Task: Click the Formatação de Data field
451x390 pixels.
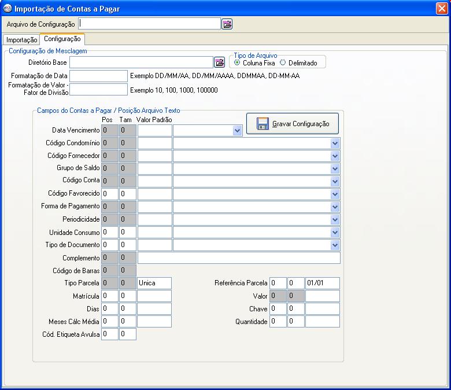Action: (98, 76)
